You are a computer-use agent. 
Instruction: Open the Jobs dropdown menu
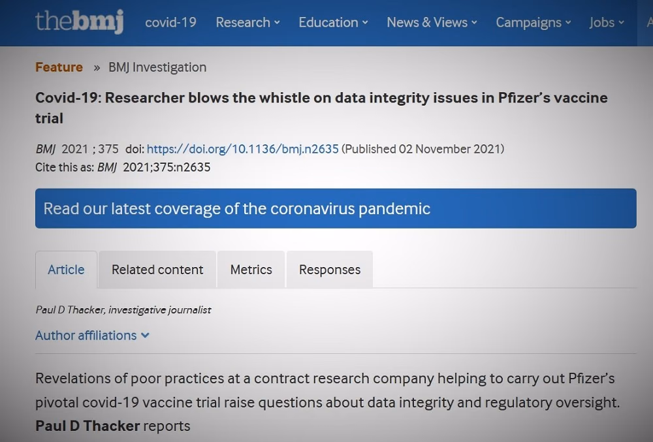pyautogui.click(x=607, y=22)
